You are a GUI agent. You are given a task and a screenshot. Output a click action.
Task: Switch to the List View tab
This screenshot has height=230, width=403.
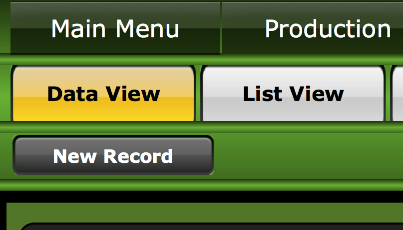pyautogui.click(x=293, y=94)
